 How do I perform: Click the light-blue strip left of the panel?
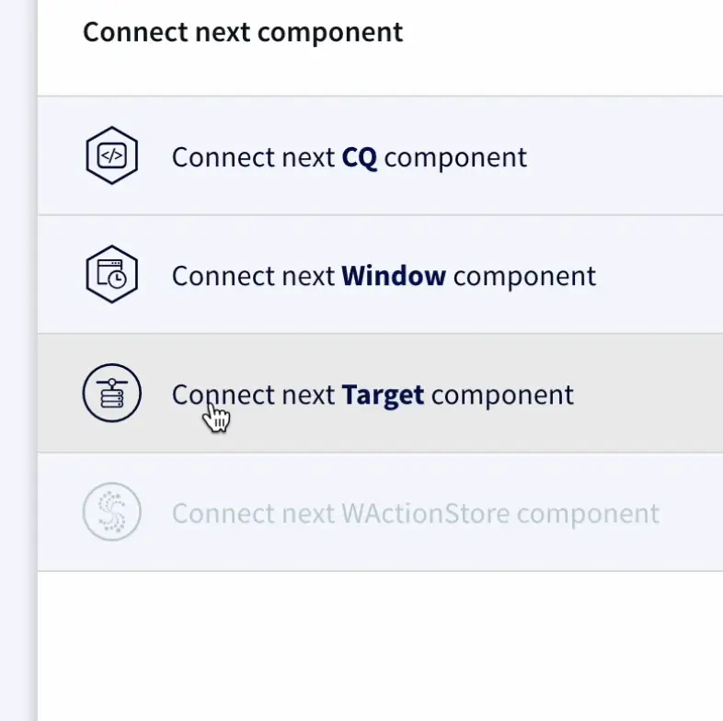coord(17,368)
